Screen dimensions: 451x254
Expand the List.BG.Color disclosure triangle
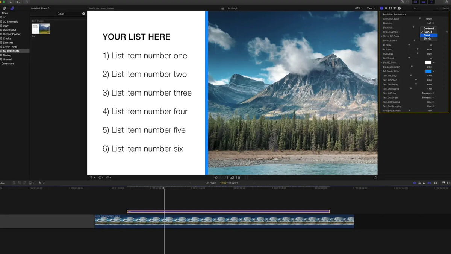point(381,62)
